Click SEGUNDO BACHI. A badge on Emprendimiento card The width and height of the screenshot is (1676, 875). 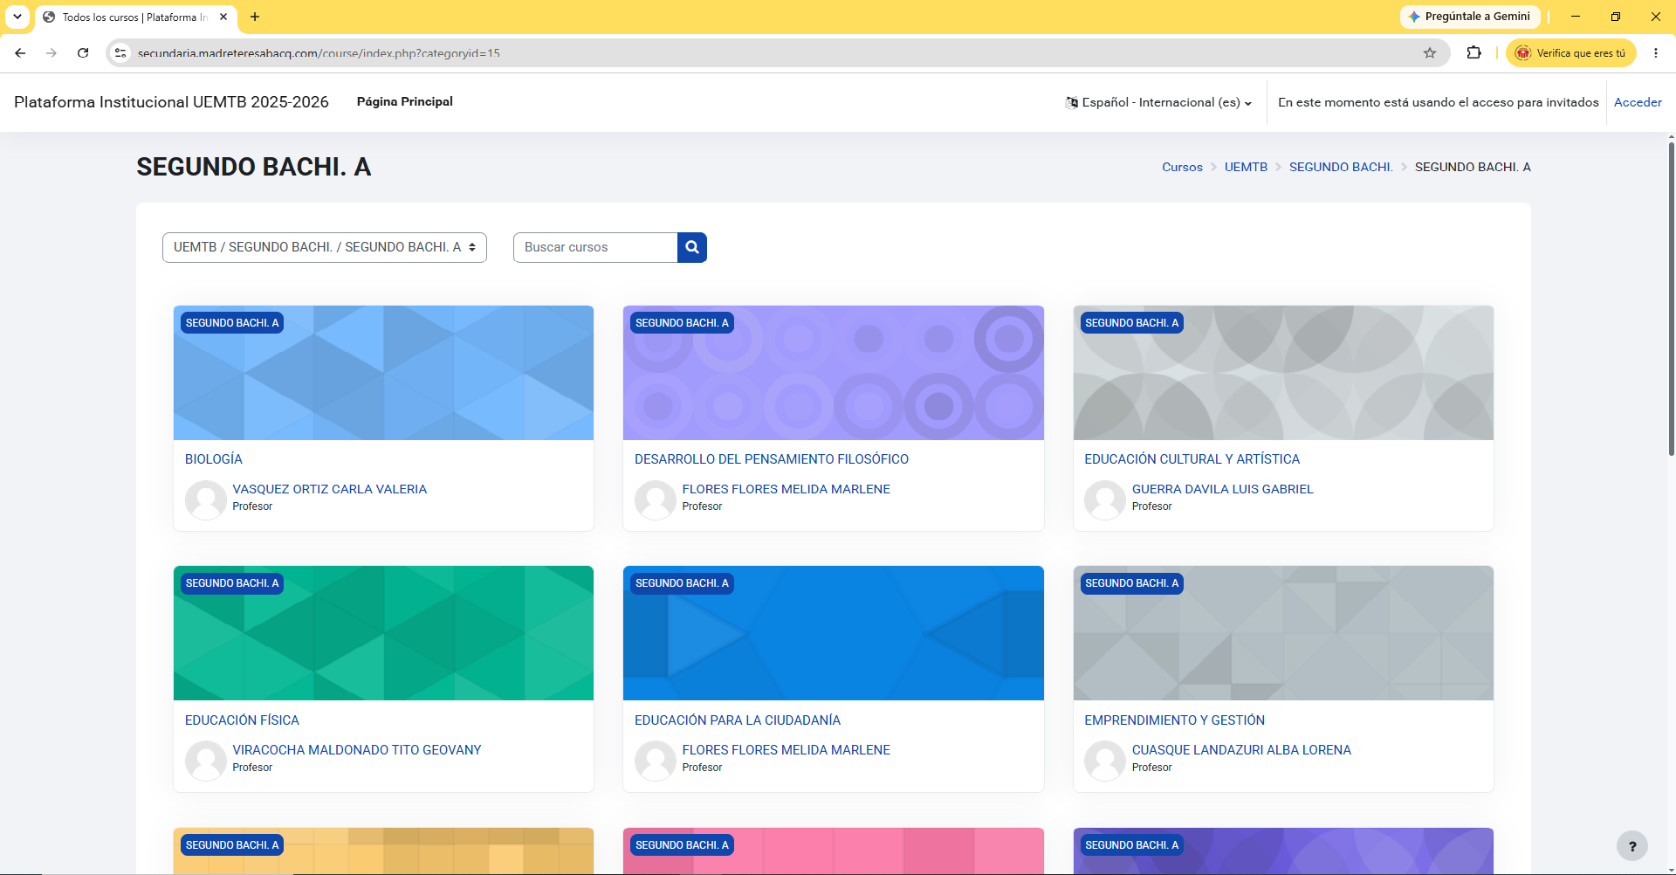1131,583
